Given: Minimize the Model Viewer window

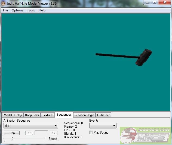Looking at the screenshot, I should click(x=147, y=2).
